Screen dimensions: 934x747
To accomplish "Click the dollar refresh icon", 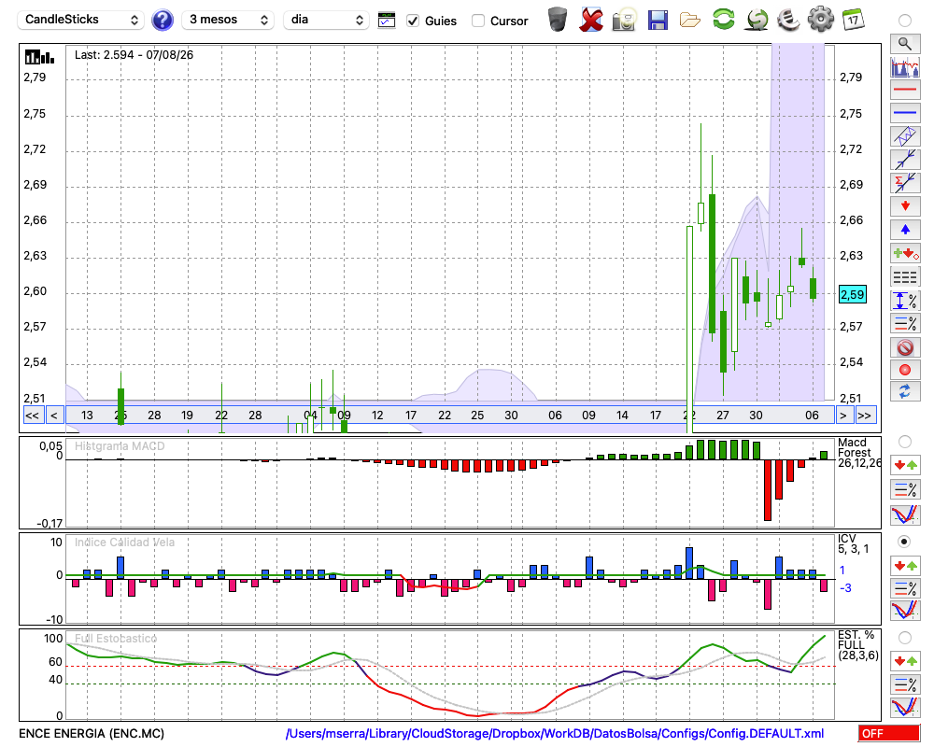I will (x=757, y=20).
